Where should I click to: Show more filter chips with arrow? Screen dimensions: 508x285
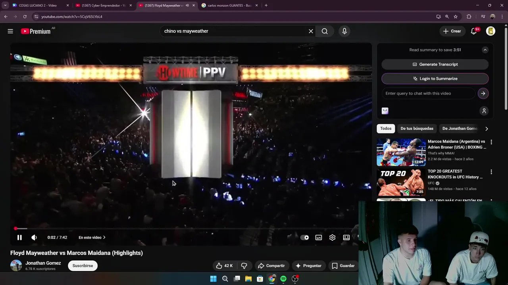click(487, 129)
